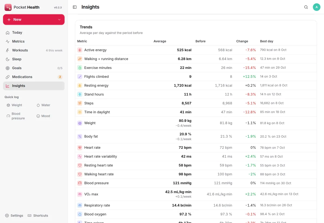Viewport: 324px width, 223px height.
Task: Click the 80.9 kg weight average
Action: (x=185, y=121)
